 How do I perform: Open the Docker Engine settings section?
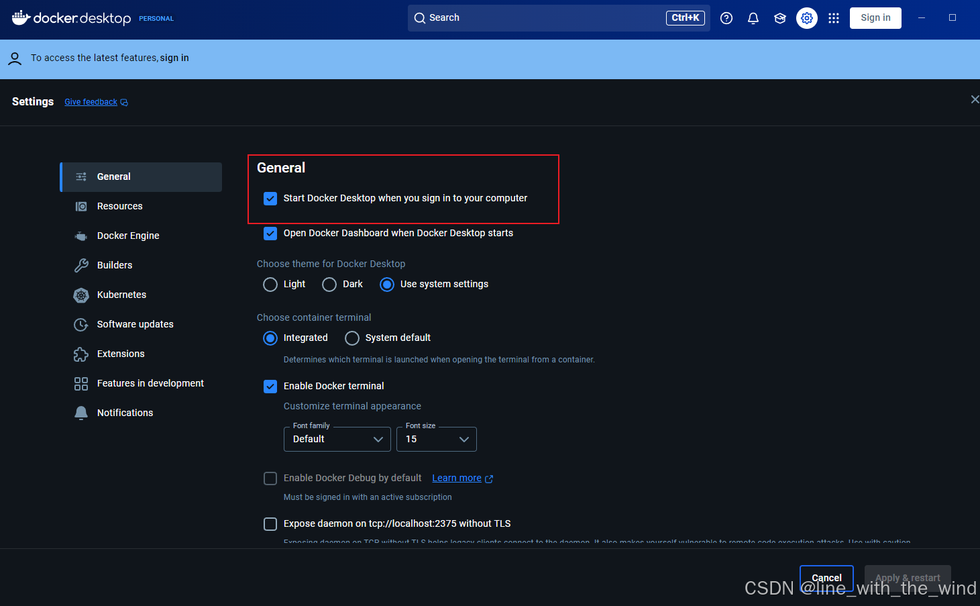141,236
